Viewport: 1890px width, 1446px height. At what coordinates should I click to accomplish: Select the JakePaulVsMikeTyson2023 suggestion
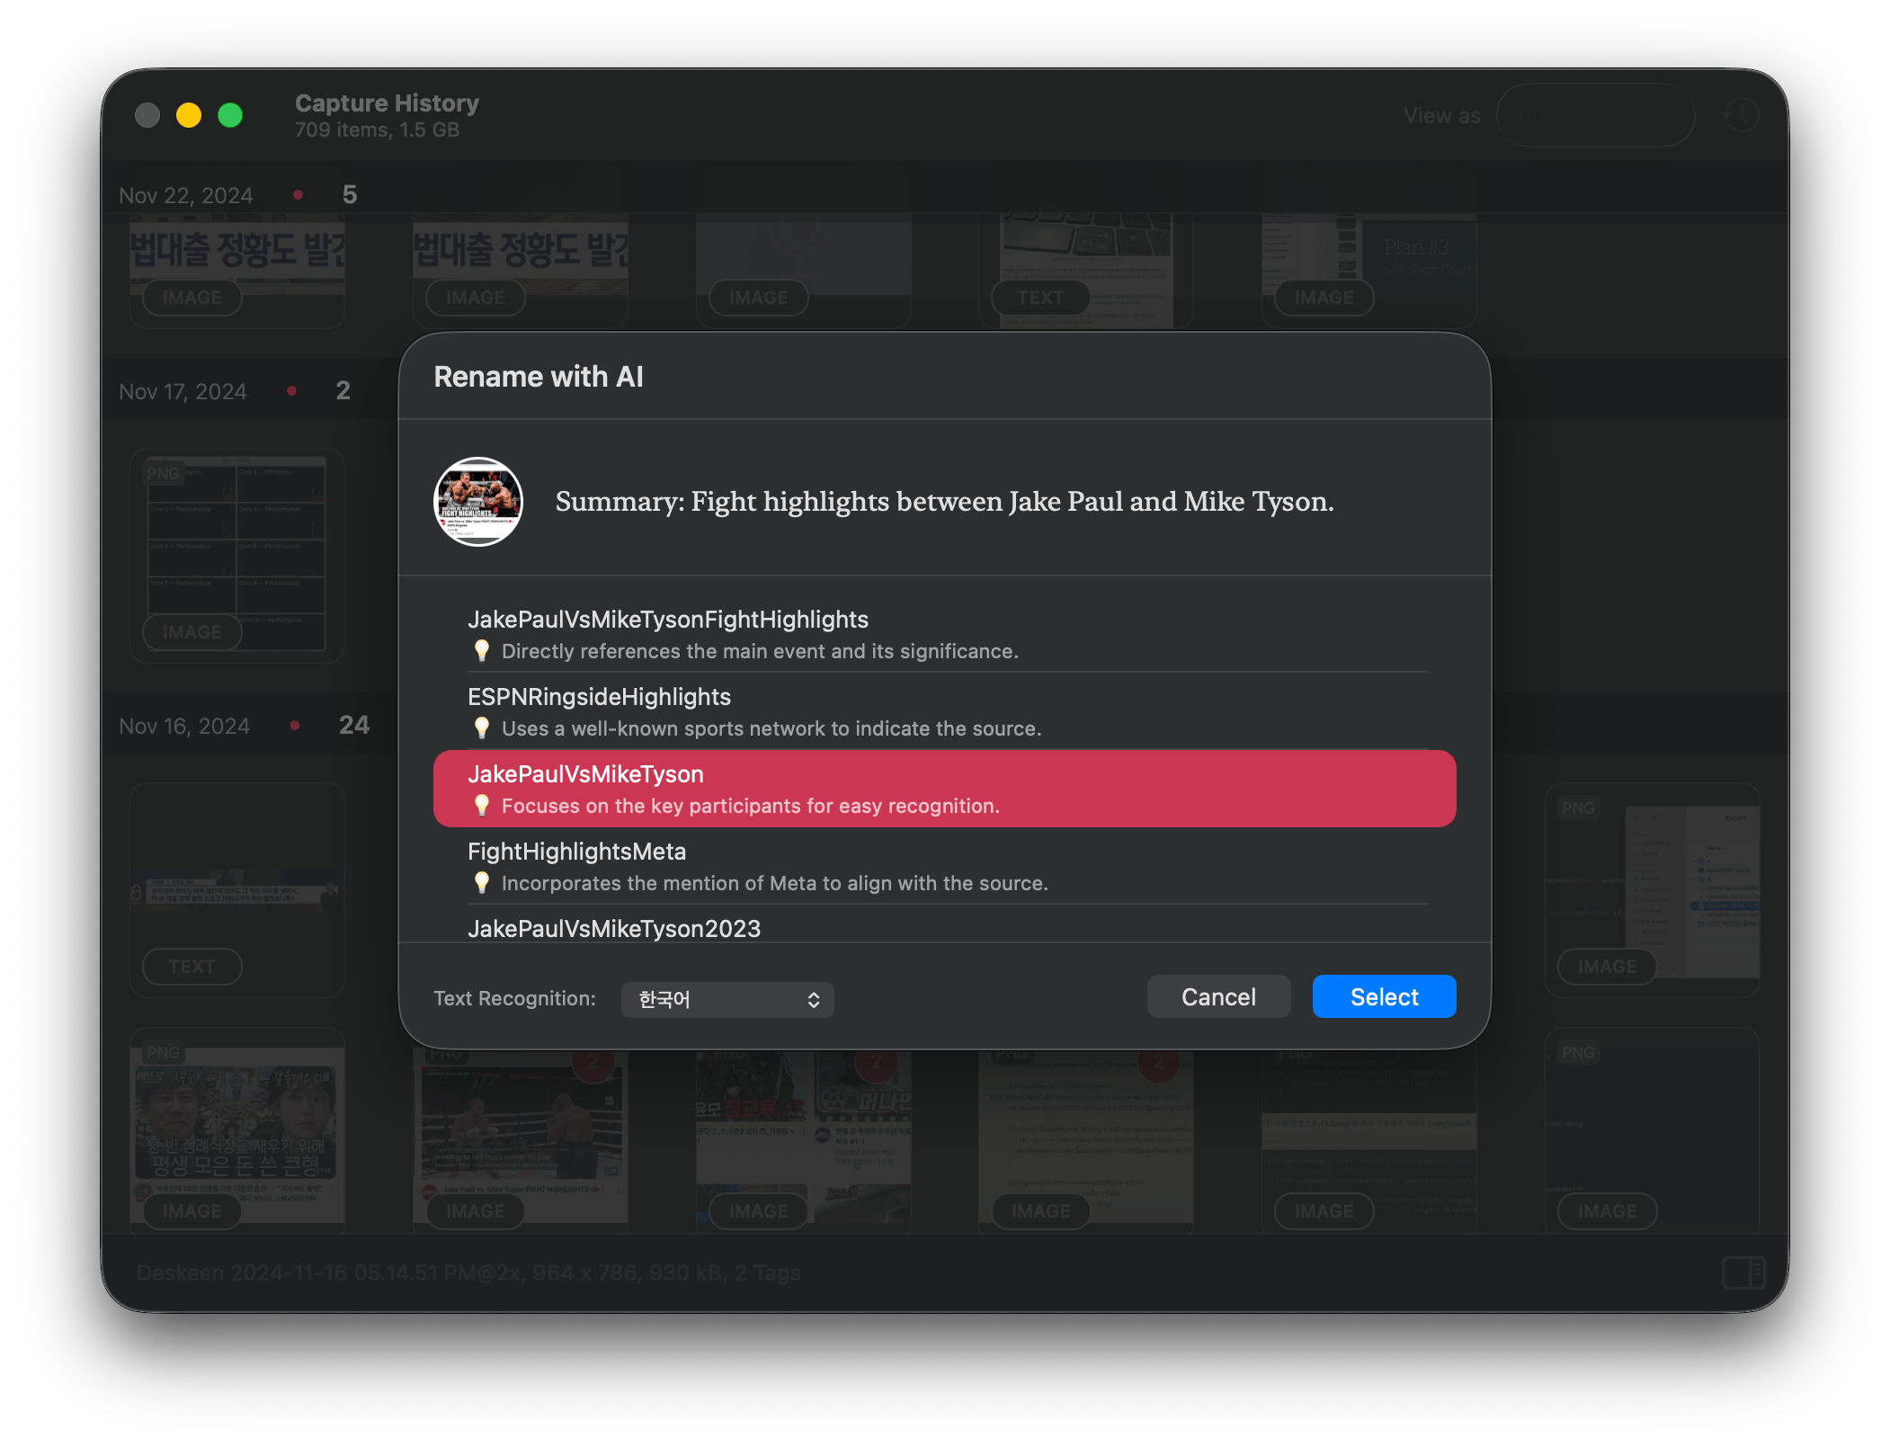click(x=614, y=928)
